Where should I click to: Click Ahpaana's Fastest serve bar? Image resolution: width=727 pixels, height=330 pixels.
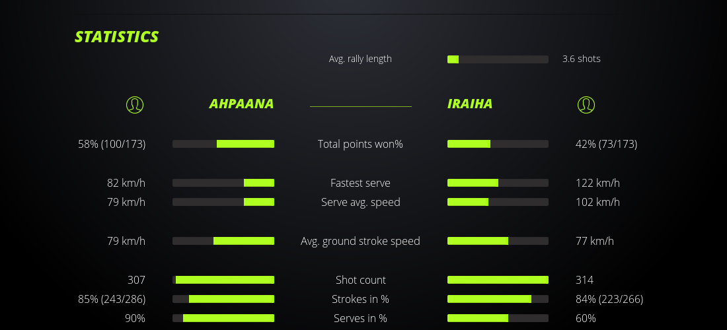[x=223, y=183]
